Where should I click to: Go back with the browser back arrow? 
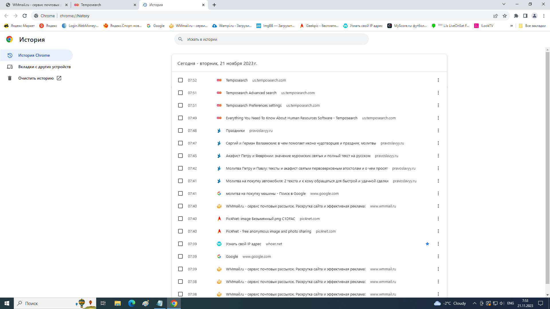point(6,16)
